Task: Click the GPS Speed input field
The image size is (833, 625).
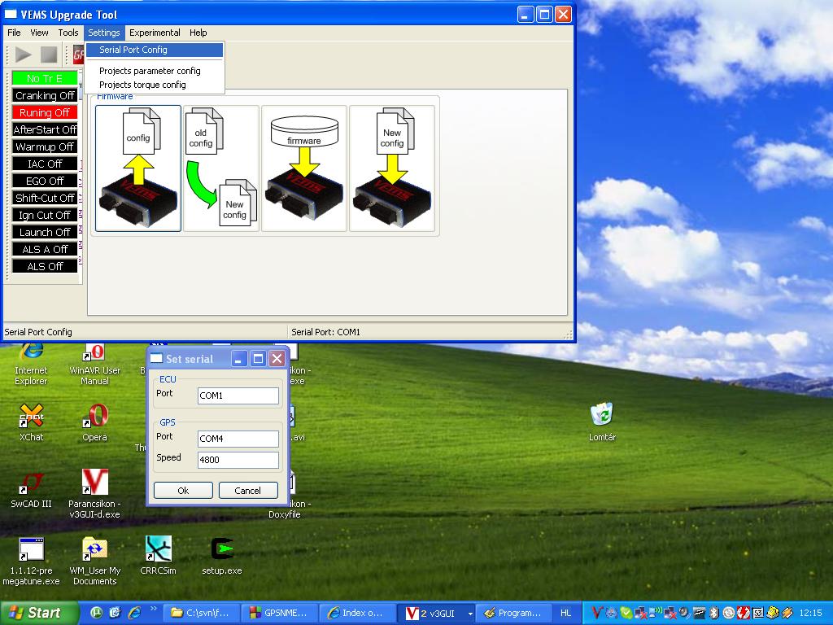Action: pos(238,460)
